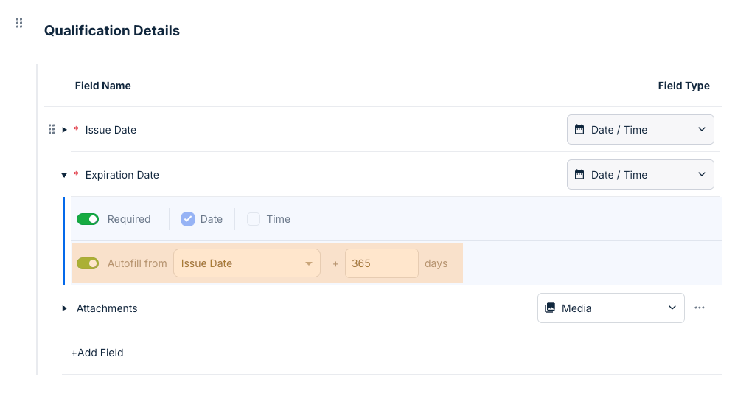Click the drag handle for Issue Date row
Screen dimensions: 735x402
point(52,130)
